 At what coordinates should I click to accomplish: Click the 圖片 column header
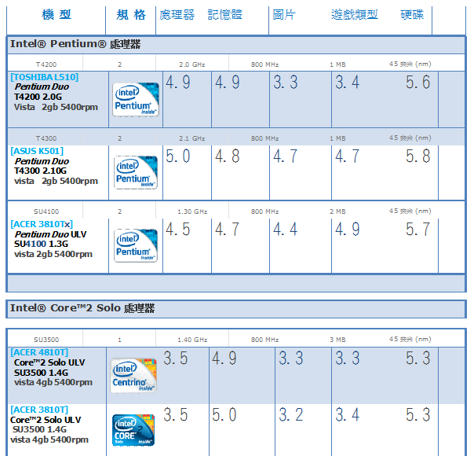click(x=284, y=14)
